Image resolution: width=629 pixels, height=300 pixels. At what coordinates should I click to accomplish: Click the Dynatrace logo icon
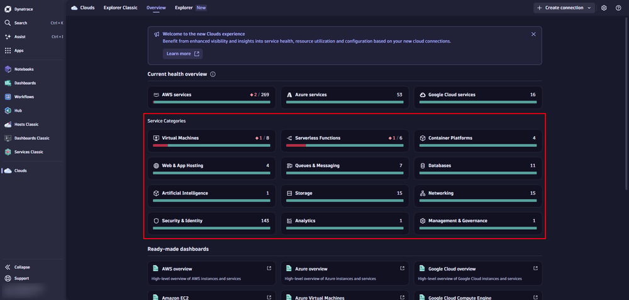pyautogui.click(x=8, y=9)
